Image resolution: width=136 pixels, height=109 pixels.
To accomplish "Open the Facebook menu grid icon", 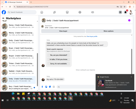I will coord(120,12).
